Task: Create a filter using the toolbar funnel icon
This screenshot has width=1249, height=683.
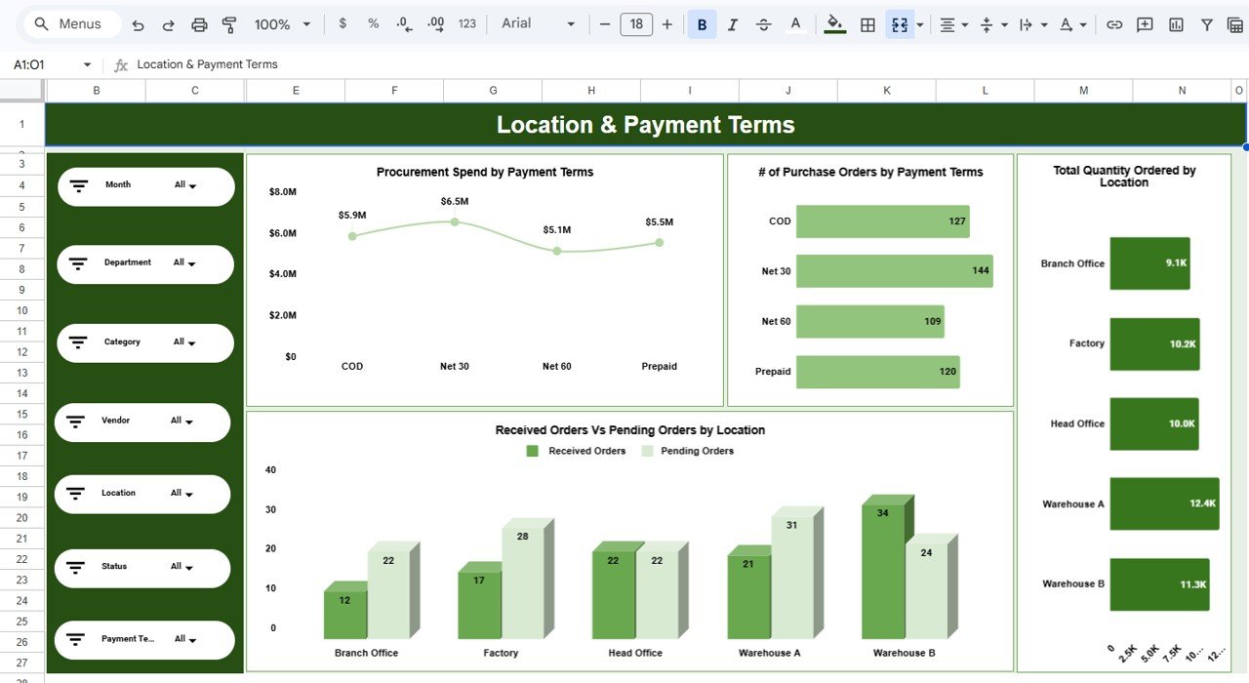Action: [1207, 23]
